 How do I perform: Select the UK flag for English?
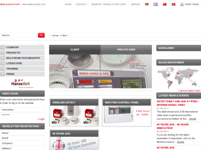pyautogui.click(x=156, y=4)
